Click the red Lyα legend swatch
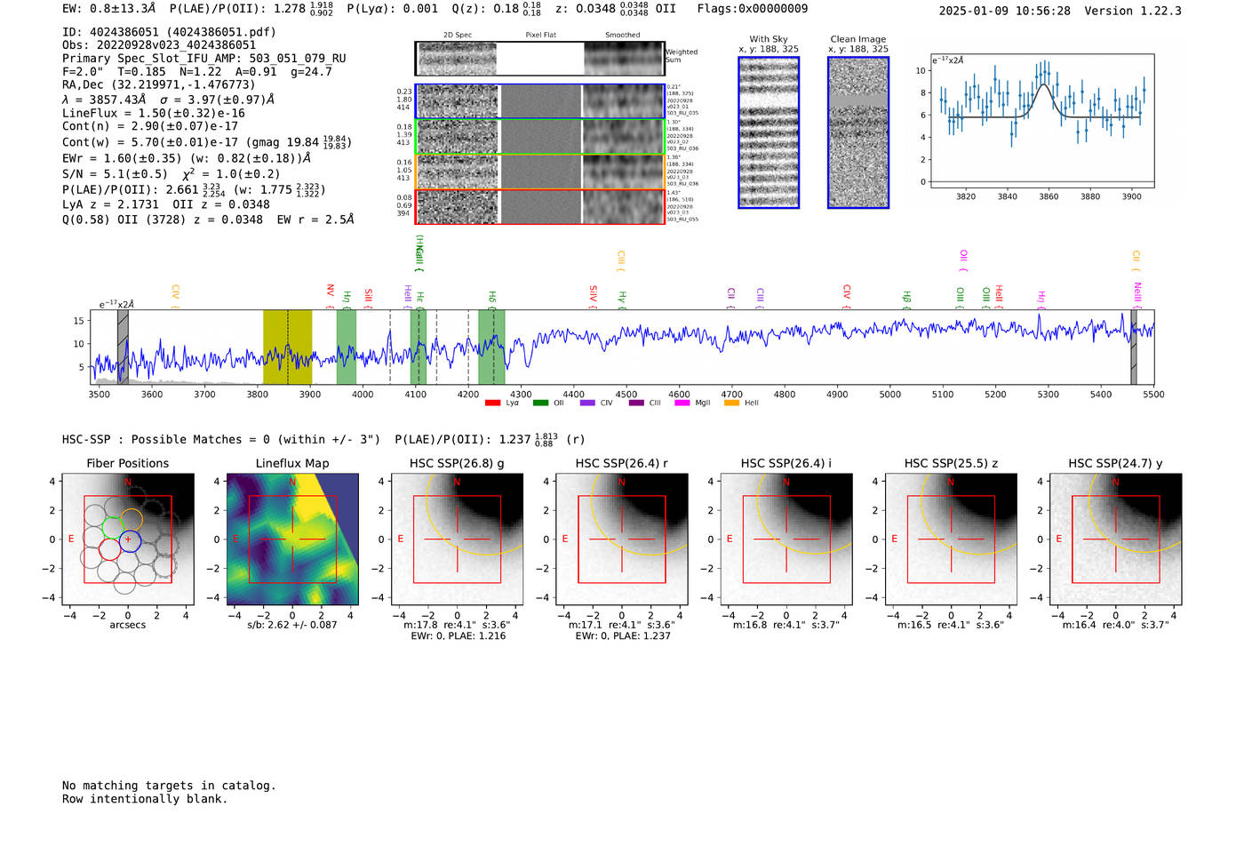 point(492,403)
